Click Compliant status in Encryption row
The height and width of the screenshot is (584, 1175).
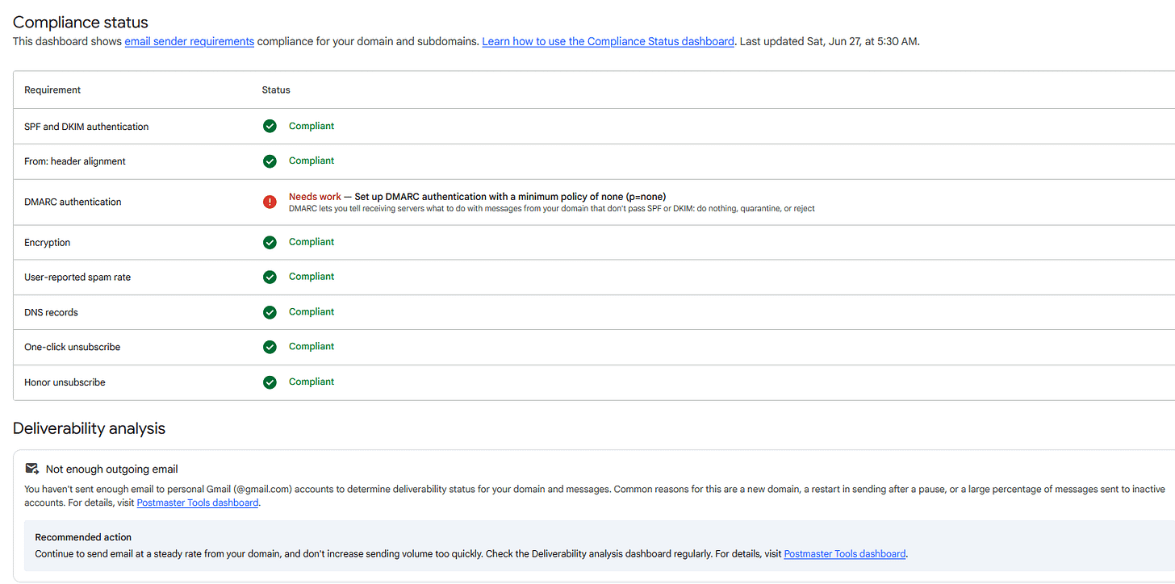[x=312, y=242]
